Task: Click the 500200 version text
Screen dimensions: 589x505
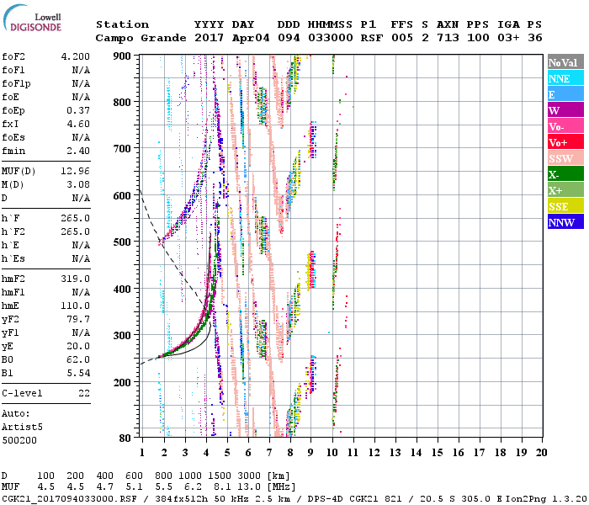Action: click(19, 440)
